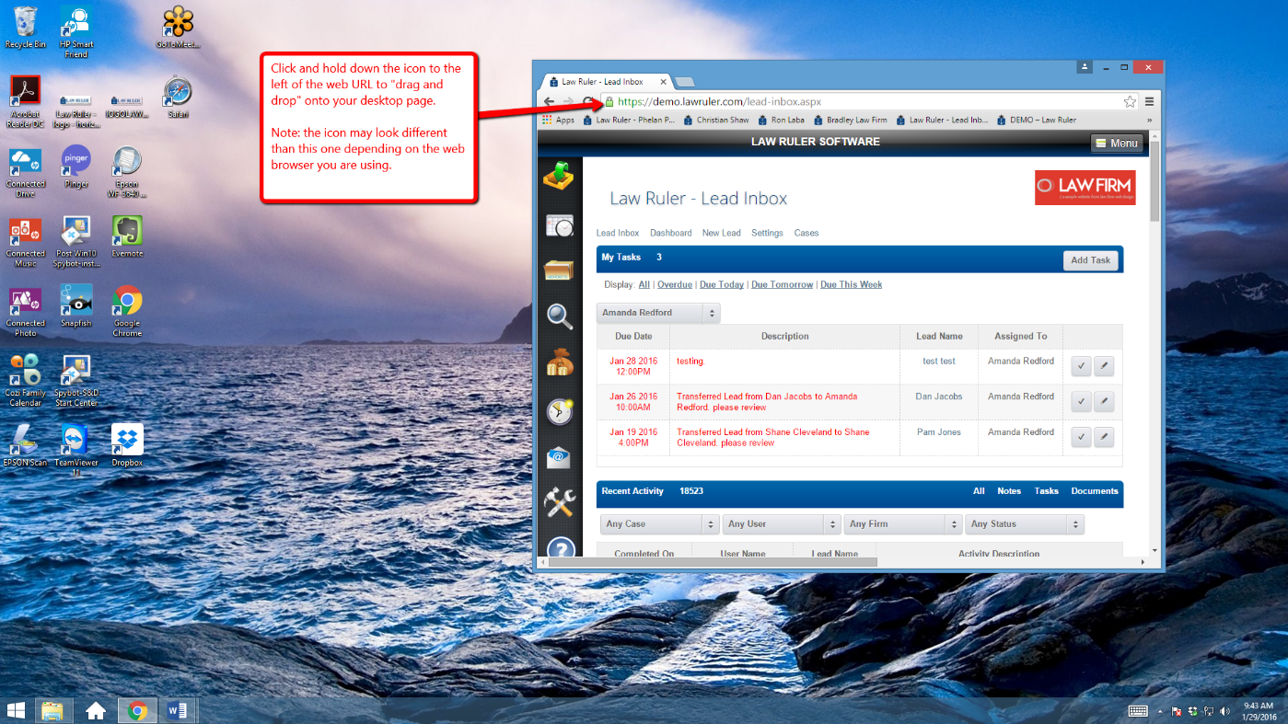Go to the Cases nav item

click(806, 233)
